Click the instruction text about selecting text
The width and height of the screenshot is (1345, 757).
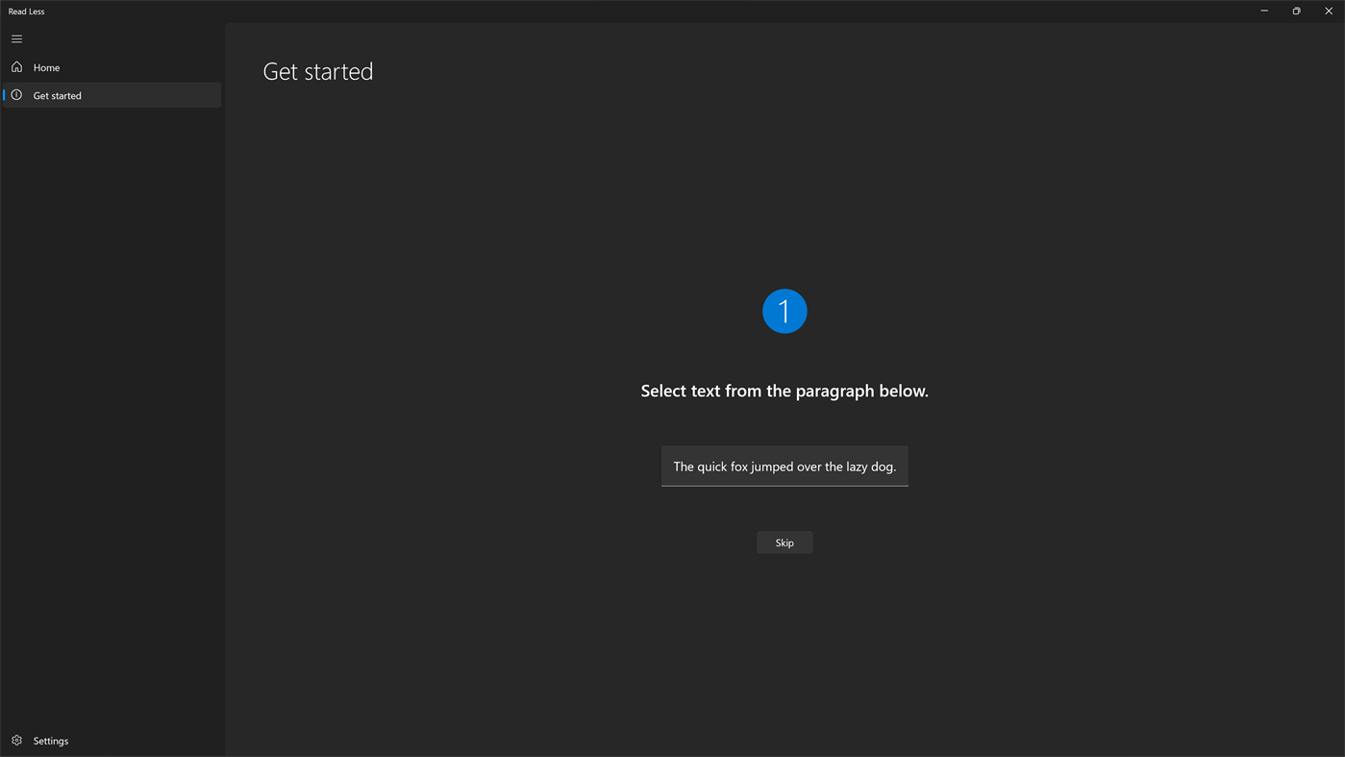tap(784, 389)
